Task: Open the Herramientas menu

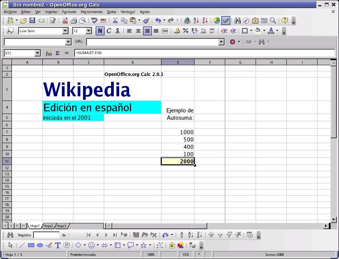Action: [x=91, y=12]
